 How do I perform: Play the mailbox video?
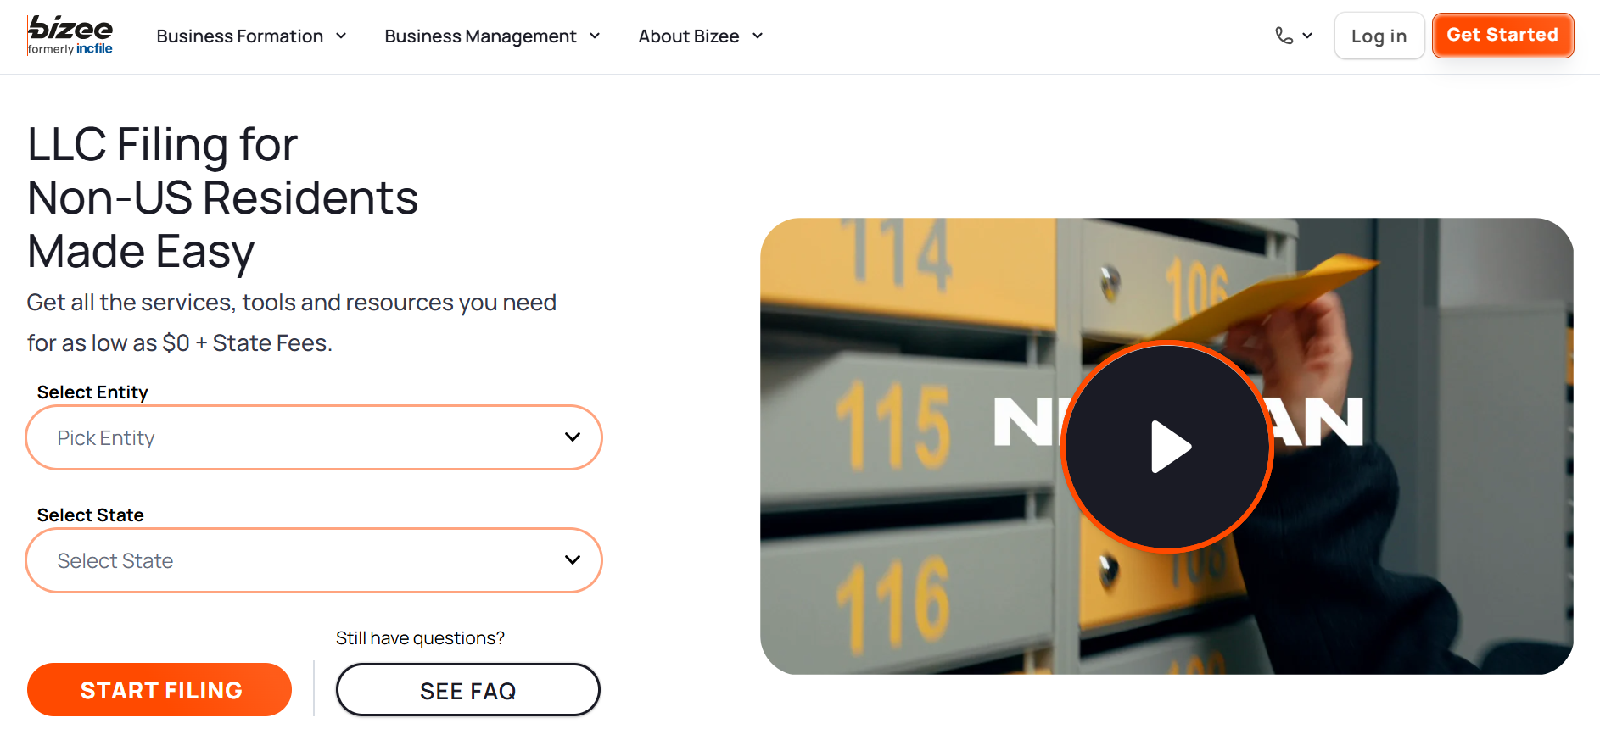coord(1166,447)
